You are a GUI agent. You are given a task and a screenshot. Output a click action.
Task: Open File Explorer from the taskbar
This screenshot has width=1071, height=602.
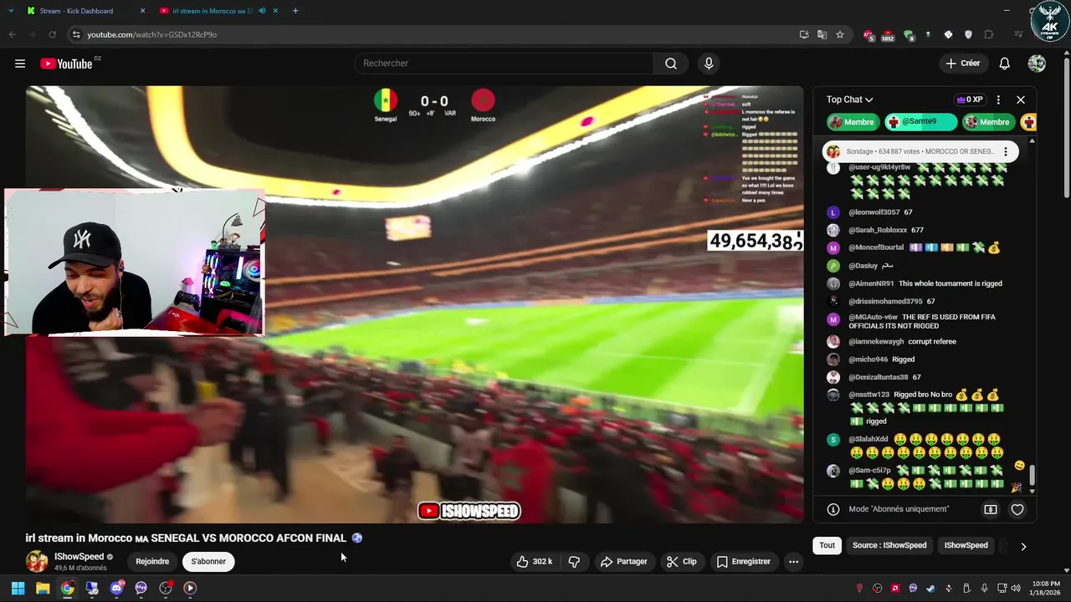pyautogui.click(x=43, y=588)
